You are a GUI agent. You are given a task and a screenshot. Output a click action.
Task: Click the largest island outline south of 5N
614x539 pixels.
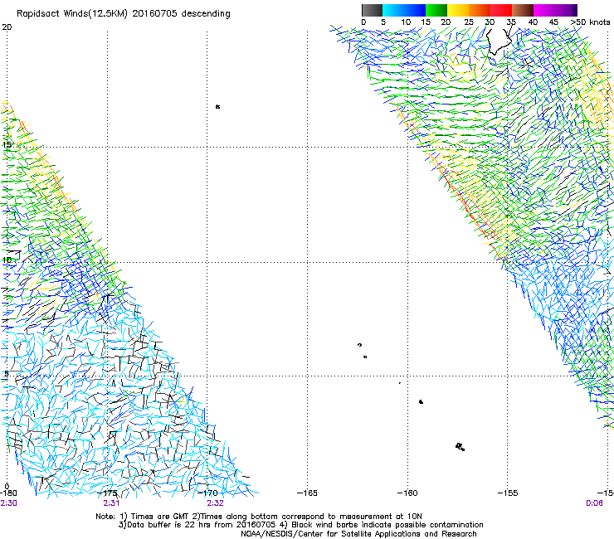click(x=460, y=447)
